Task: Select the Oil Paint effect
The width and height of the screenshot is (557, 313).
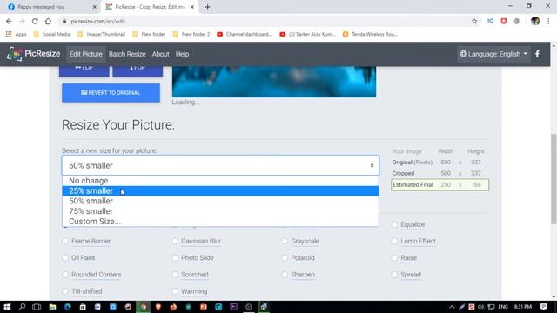Action: 65,257
